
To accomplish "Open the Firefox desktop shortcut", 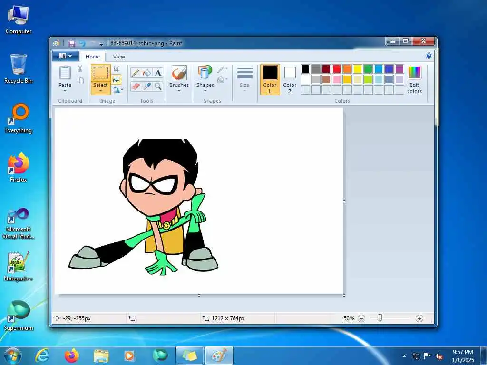I will click(19, 167).
